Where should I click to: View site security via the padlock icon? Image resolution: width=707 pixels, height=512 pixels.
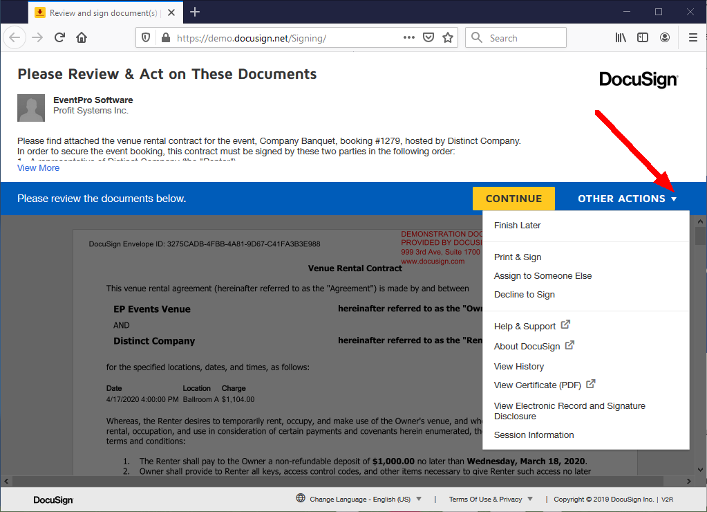[x=165, y=37]
